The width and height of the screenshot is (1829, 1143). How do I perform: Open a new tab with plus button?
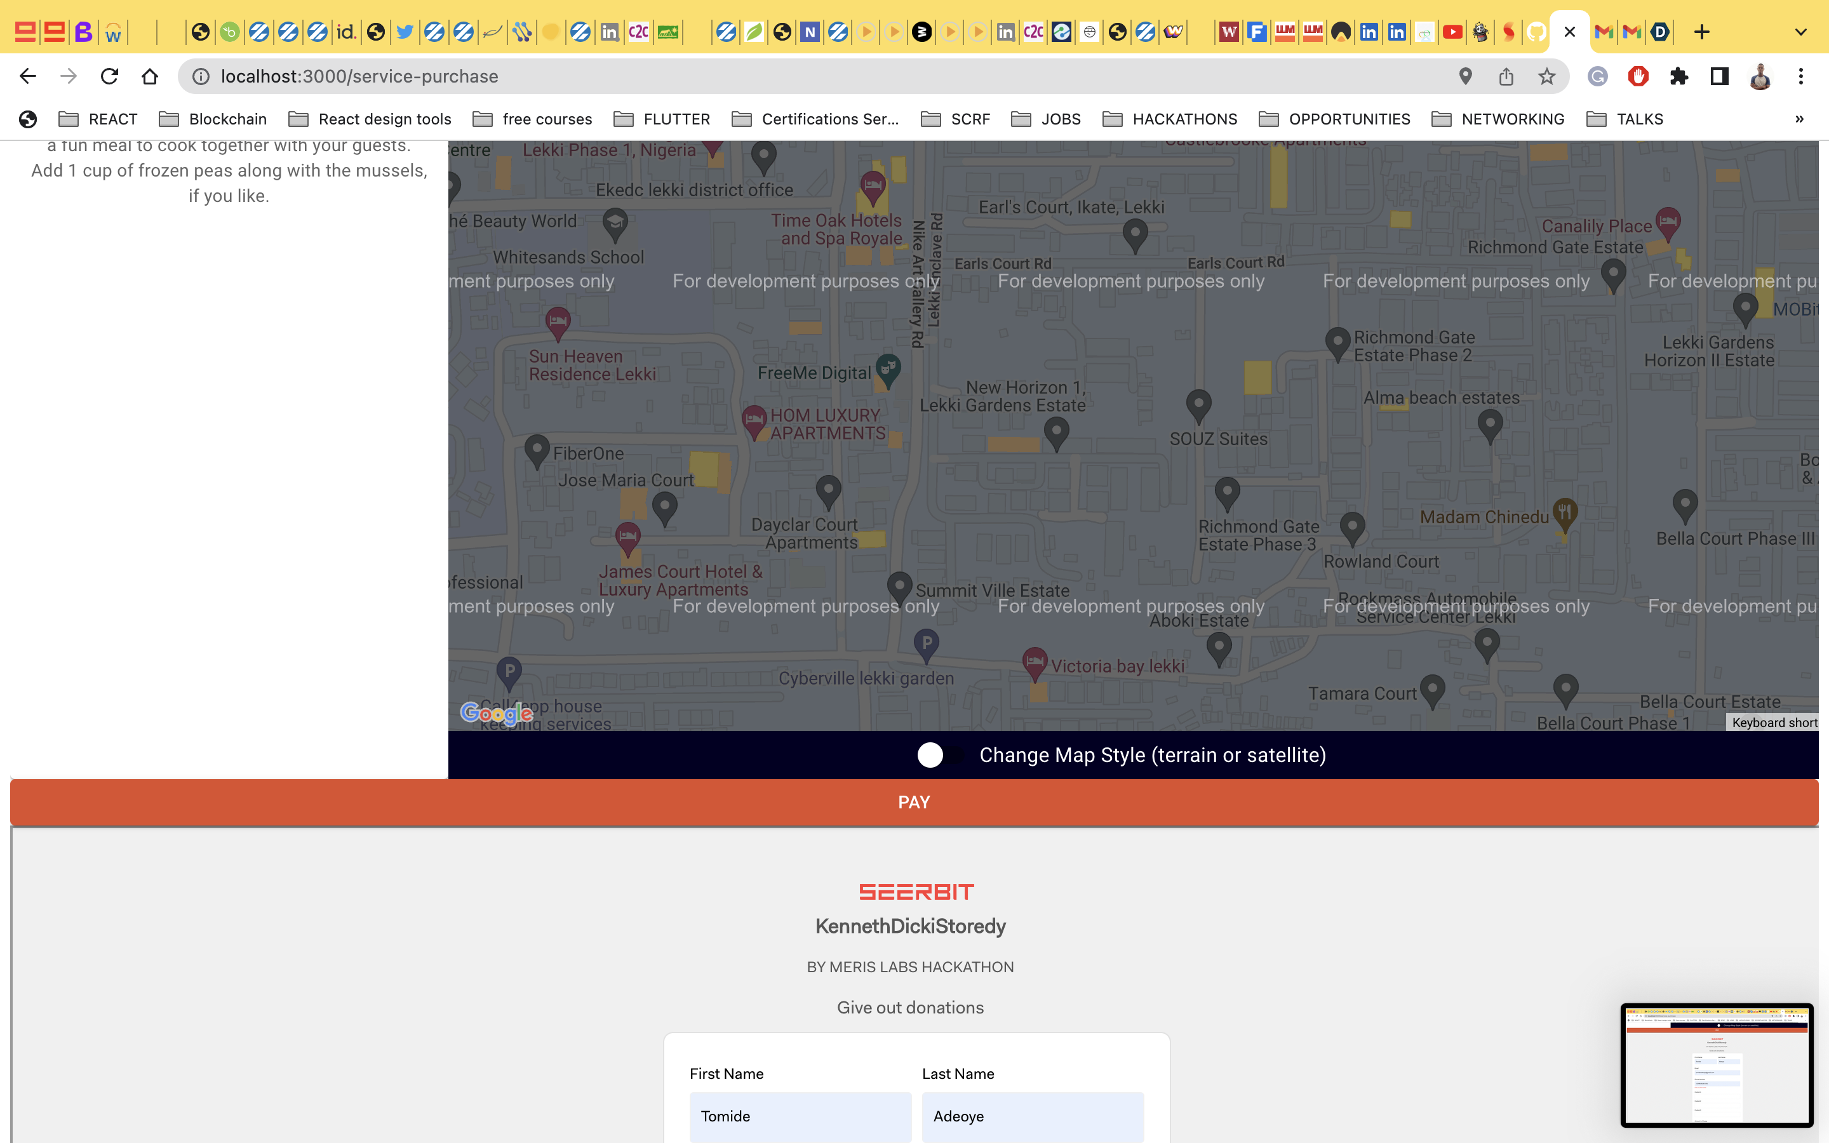[x=1702, y=32]
